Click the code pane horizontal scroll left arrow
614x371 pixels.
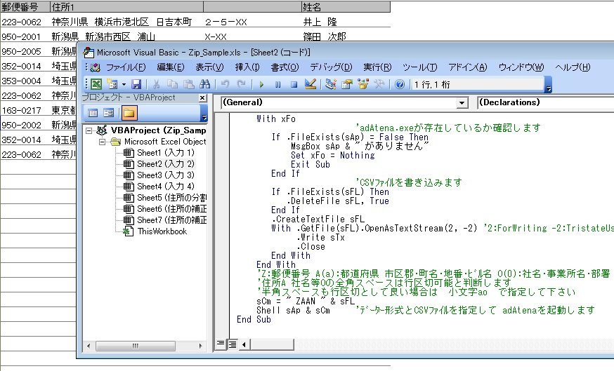pyautogui.click(x=244, y=344)
